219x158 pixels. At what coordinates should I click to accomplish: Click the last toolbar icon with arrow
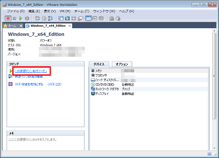pos(118,18)
